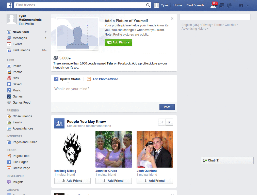The height and width of the screenshot is (195, 260).
Task: Click the Pages Feed flag icon
Action: point(9,156)
